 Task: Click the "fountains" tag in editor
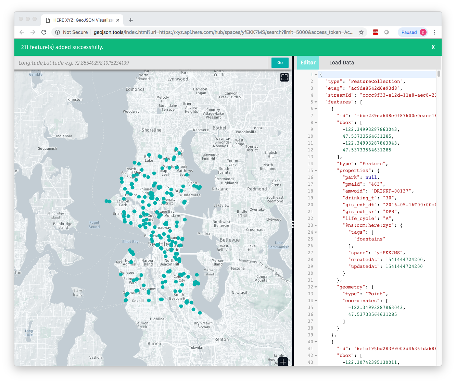coord(370,239)
